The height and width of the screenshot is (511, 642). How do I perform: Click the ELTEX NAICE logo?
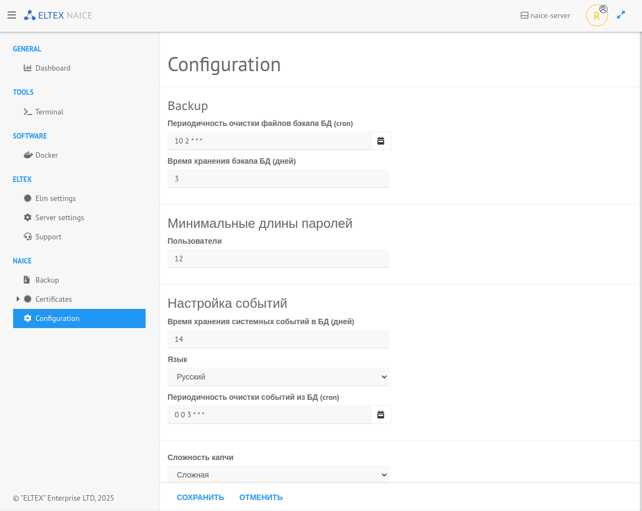tap(58, 15)
